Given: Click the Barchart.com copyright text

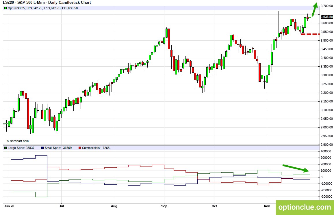Looking at the screenshot, I should (18, 141).
